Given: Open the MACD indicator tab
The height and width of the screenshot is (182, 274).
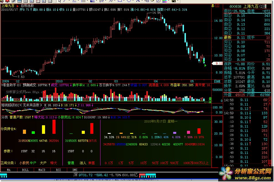Looking at the screenshot, I should click(x=42, y=170).
